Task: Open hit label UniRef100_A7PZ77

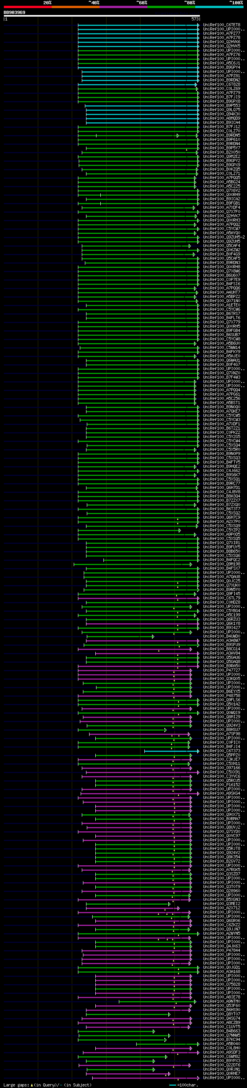Action: pos(222,33)
